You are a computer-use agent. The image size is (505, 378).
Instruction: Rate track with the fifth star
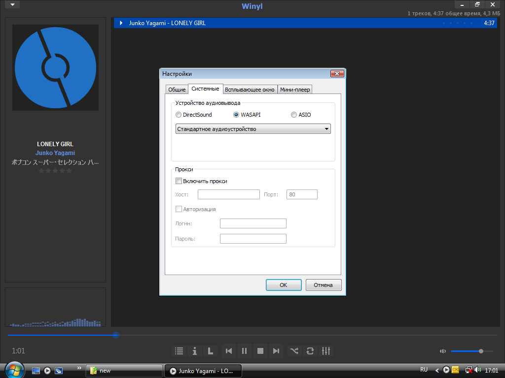coord(69,171)
